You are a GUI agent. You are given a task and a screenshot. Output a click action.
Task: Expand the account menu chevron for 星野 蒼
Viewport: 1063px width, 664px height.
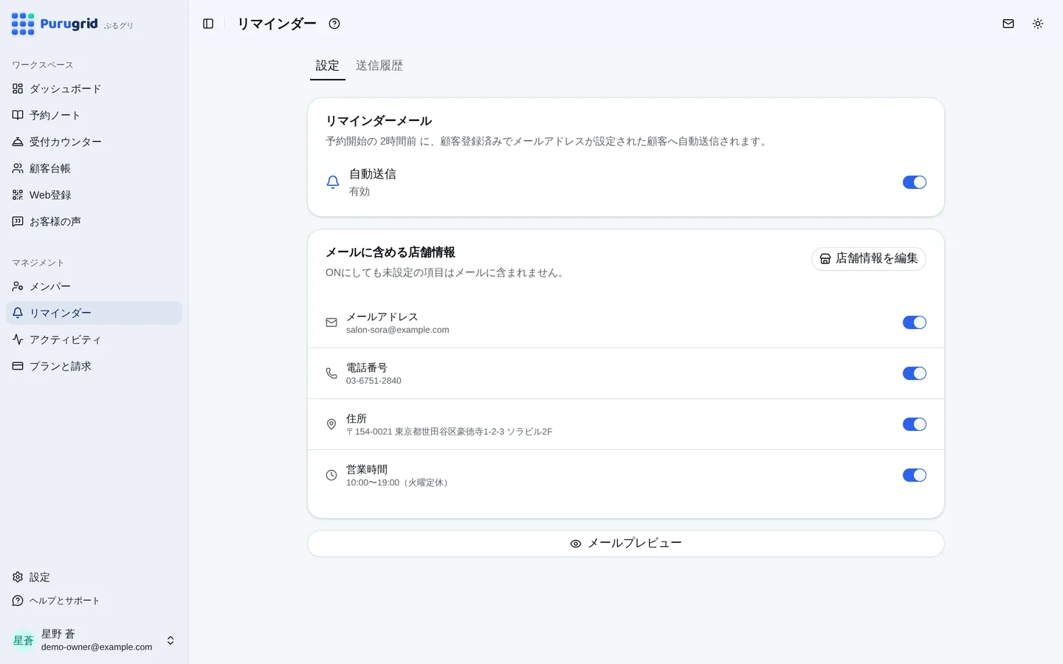171,640
